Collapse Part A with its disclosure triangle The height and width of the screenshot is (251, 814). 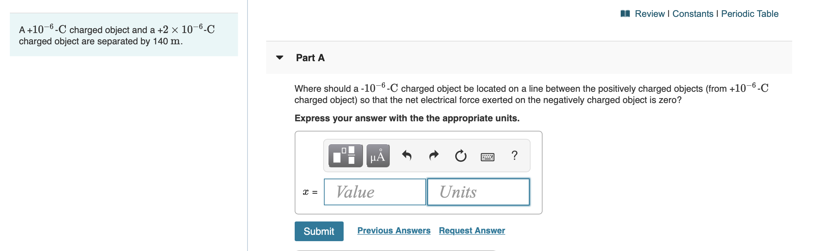click(x=279, y=58)
